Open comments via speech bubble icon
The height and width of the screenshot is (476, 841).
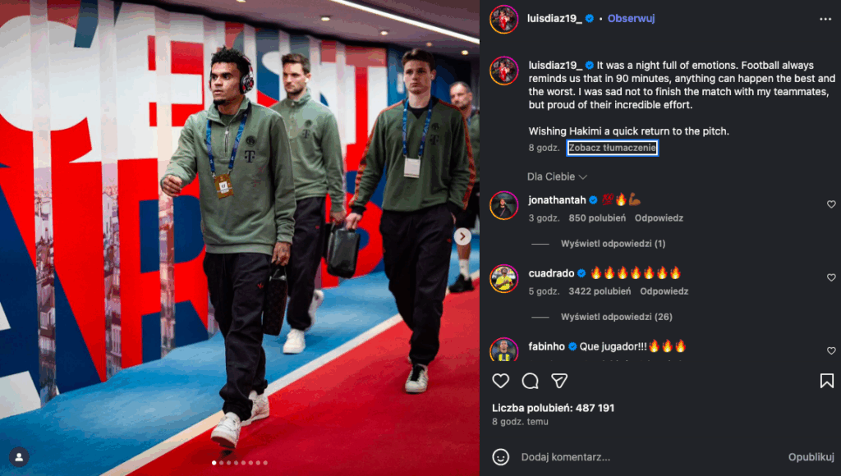pos(530,381)
